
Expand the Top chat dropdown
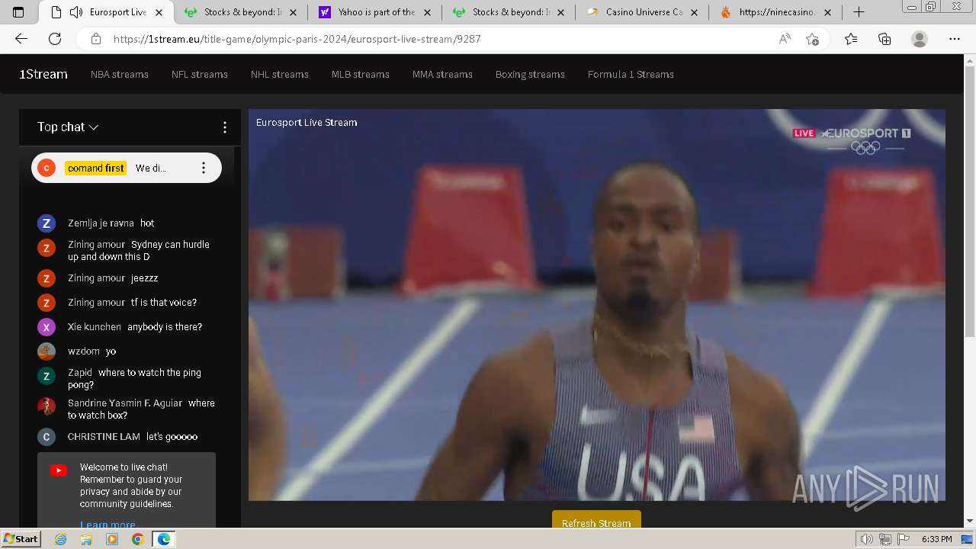(68, 127)
